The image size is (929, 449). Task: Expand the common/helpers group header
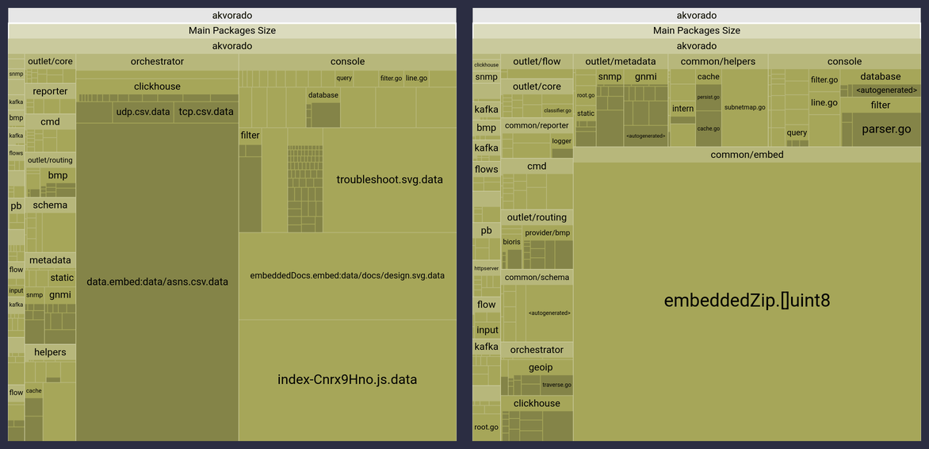717,62
